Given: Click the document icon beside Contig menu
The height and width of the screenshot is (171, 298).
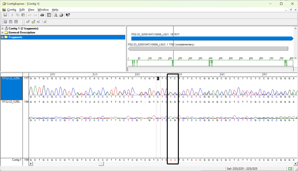Looking at the screenshot, I should (4, 10).
